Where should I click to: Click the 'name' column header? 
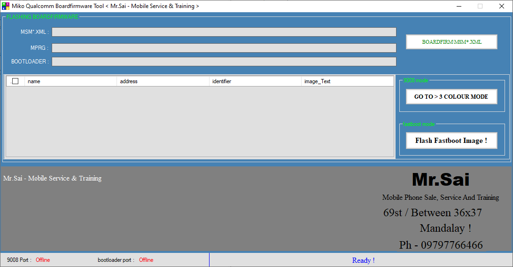pyautogui.click(x=70, y=81)
